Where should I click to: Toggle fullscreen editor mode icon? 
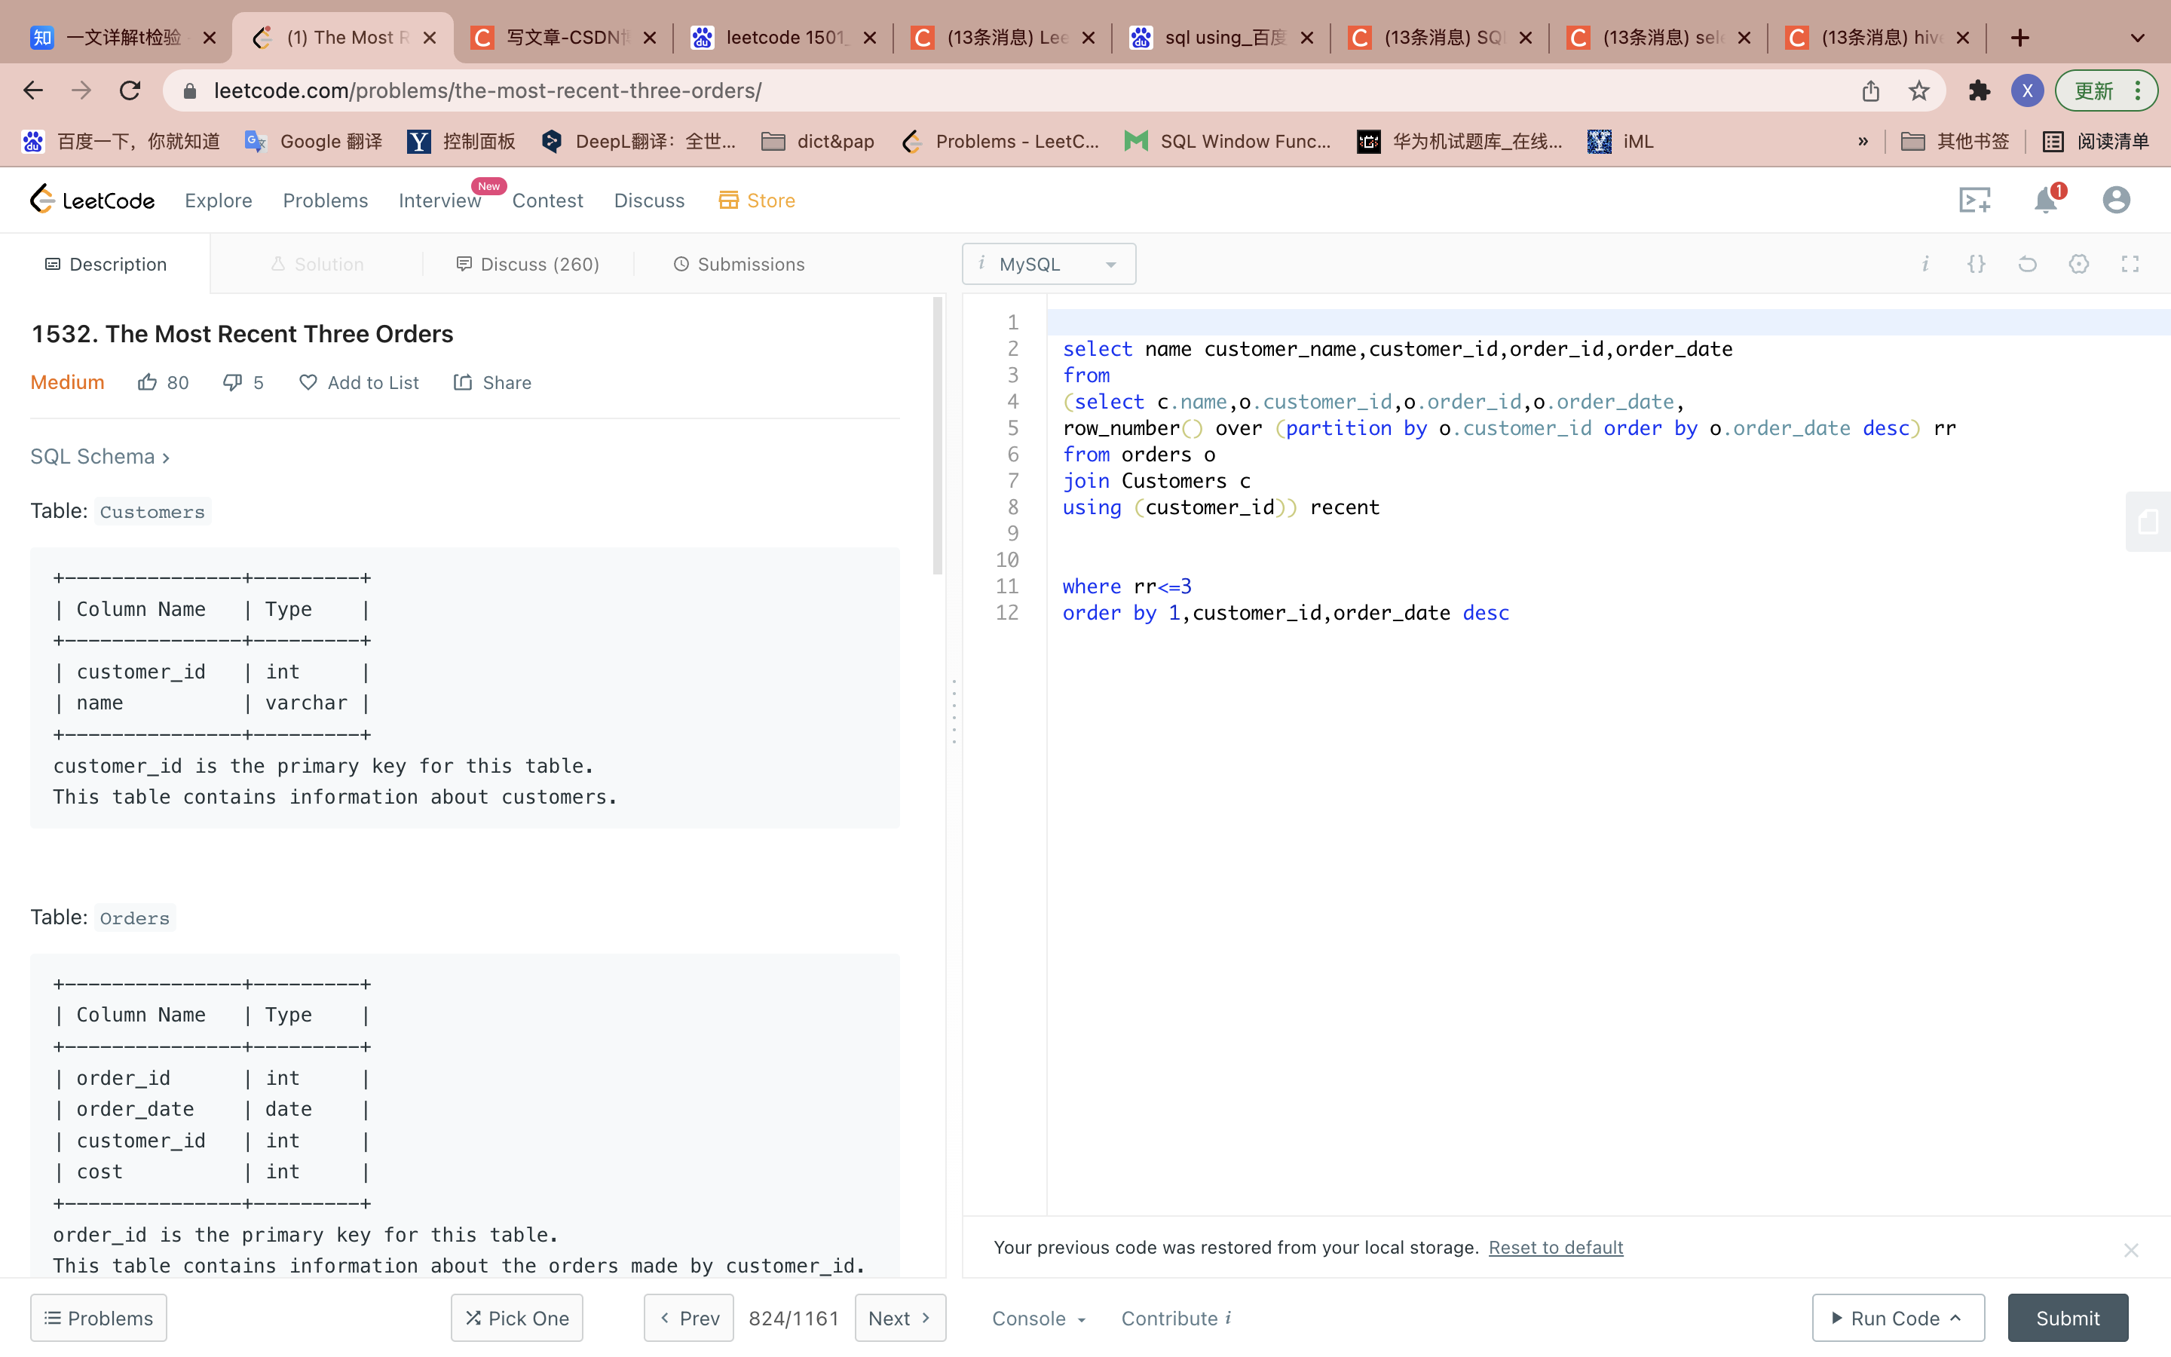pyautogui.click(x=2130, y=264)
